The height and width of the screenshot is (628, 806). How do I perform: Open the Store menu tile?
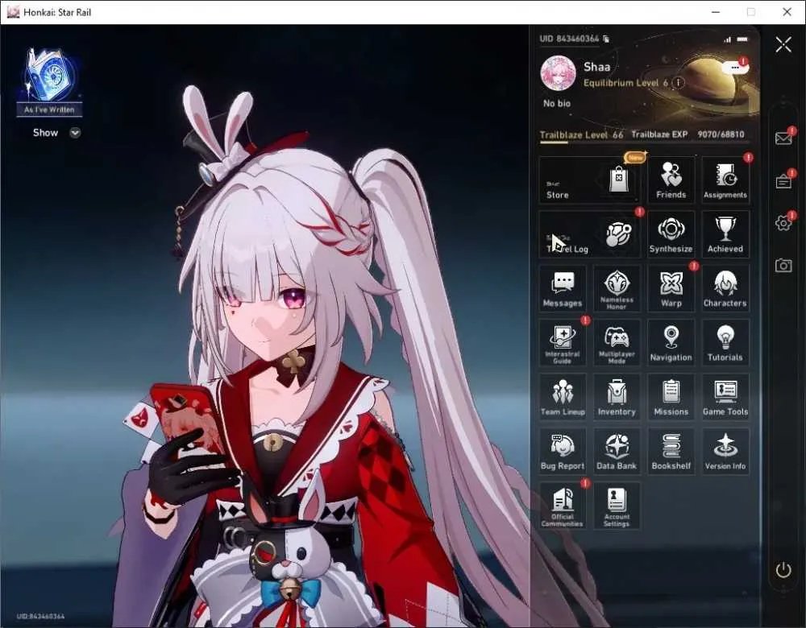click(590, 180)
